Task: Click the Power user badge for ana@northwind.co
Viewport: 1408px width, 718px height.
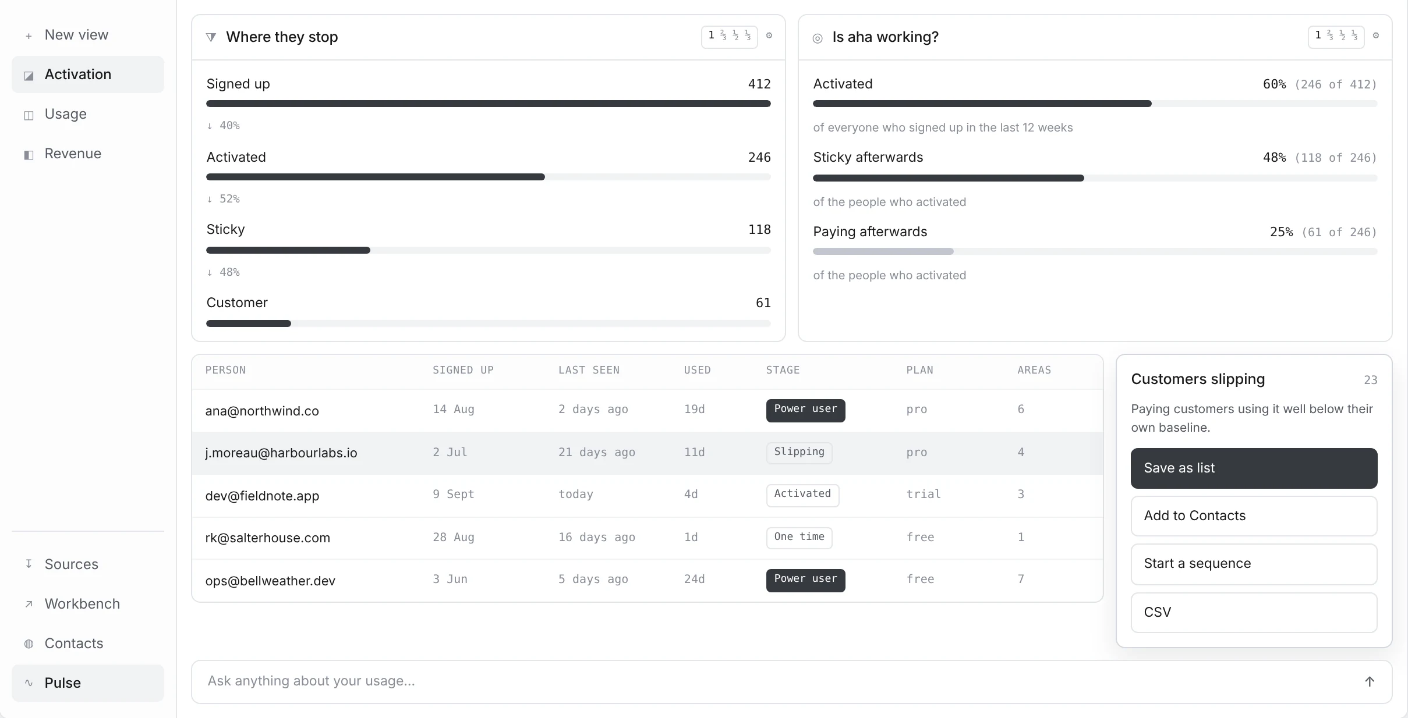Action: pos(805,410)
